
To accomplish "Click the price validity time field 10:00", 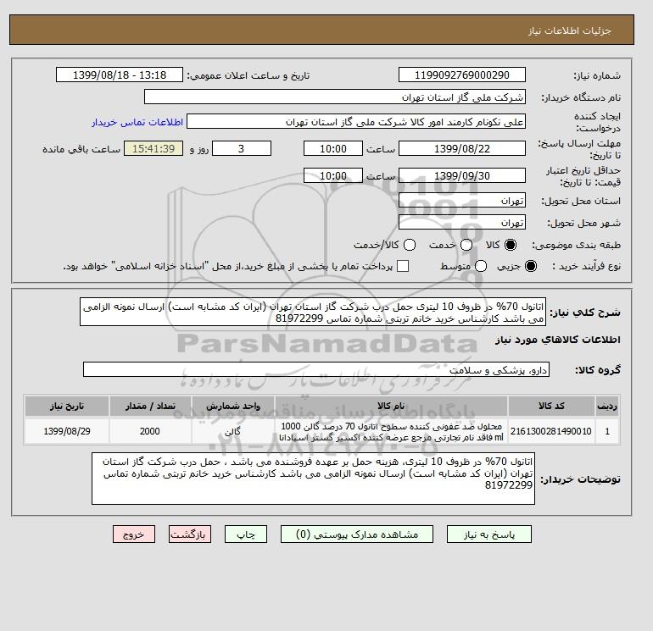I will pos(333,175).
